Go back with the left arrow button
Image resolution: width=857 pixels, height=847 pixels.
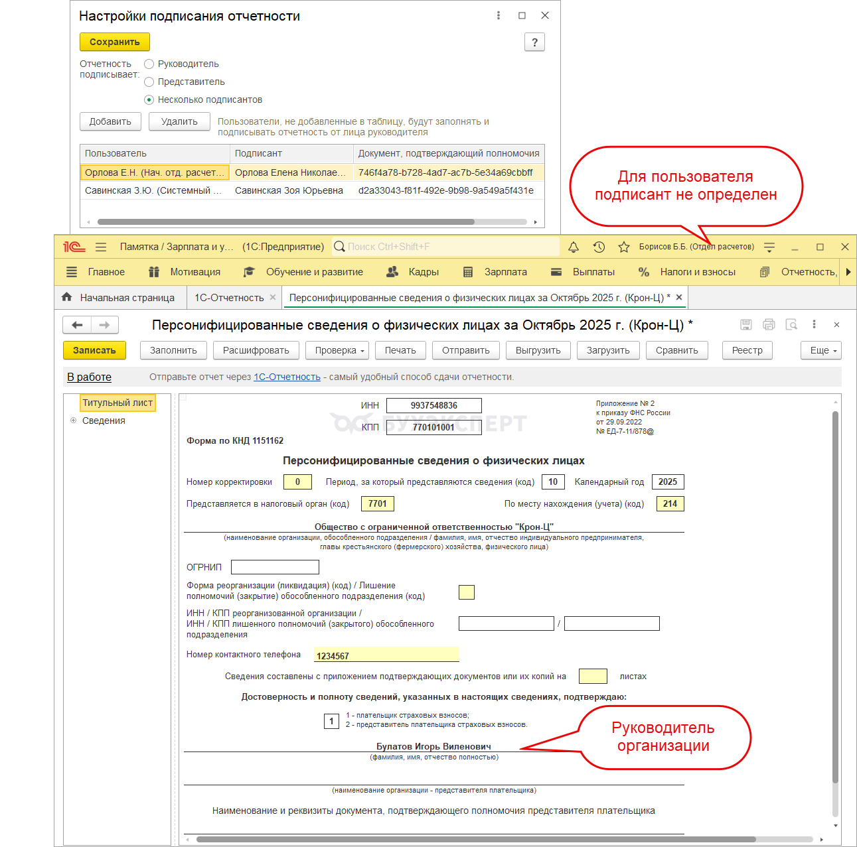point(77,325)
